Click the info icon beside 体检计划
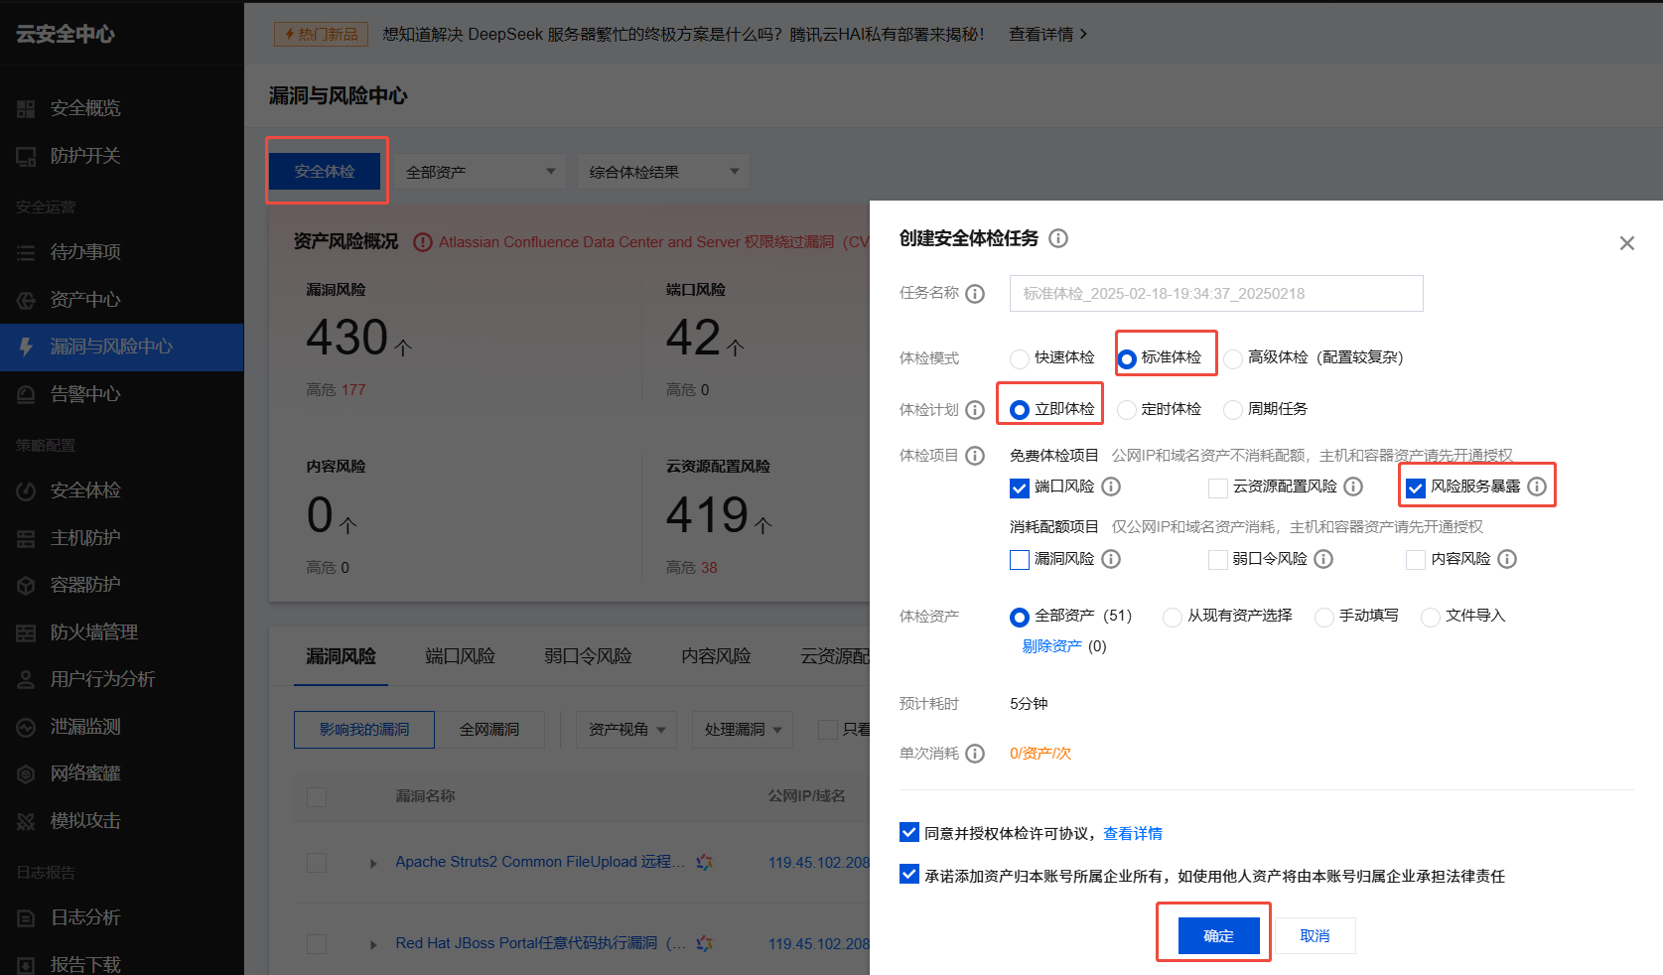This screenshot has height=975, width=1663. 975,410
